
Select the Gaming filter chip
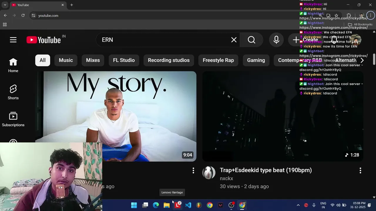256,60
